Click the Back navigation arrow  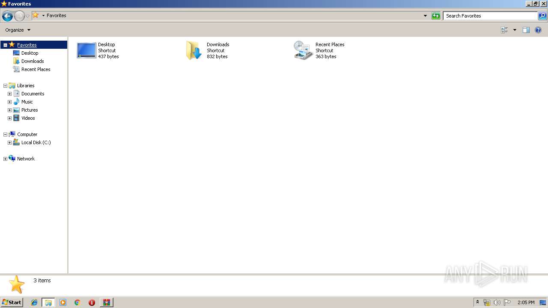[7, 16]
